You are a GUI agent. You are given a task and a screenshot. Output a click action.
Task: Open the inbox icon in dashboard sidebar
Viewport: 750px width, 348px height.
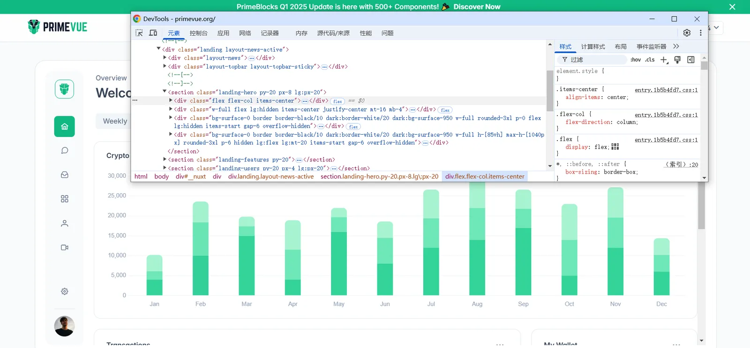[x=65, y=175]
